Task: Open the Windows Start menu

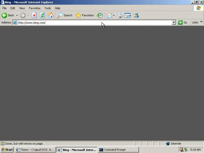Action: 7,150
